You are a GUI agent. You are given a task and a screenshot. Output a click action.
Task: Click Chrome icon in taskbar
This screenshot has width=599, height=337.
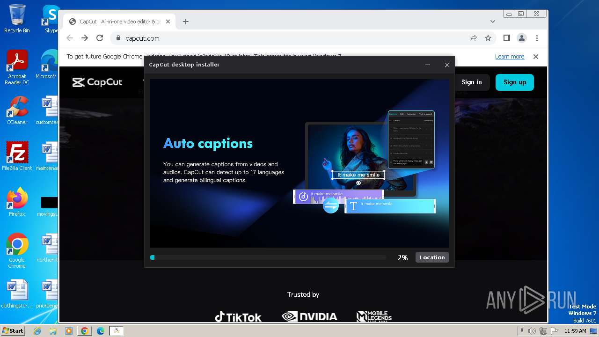coord(84,331)
